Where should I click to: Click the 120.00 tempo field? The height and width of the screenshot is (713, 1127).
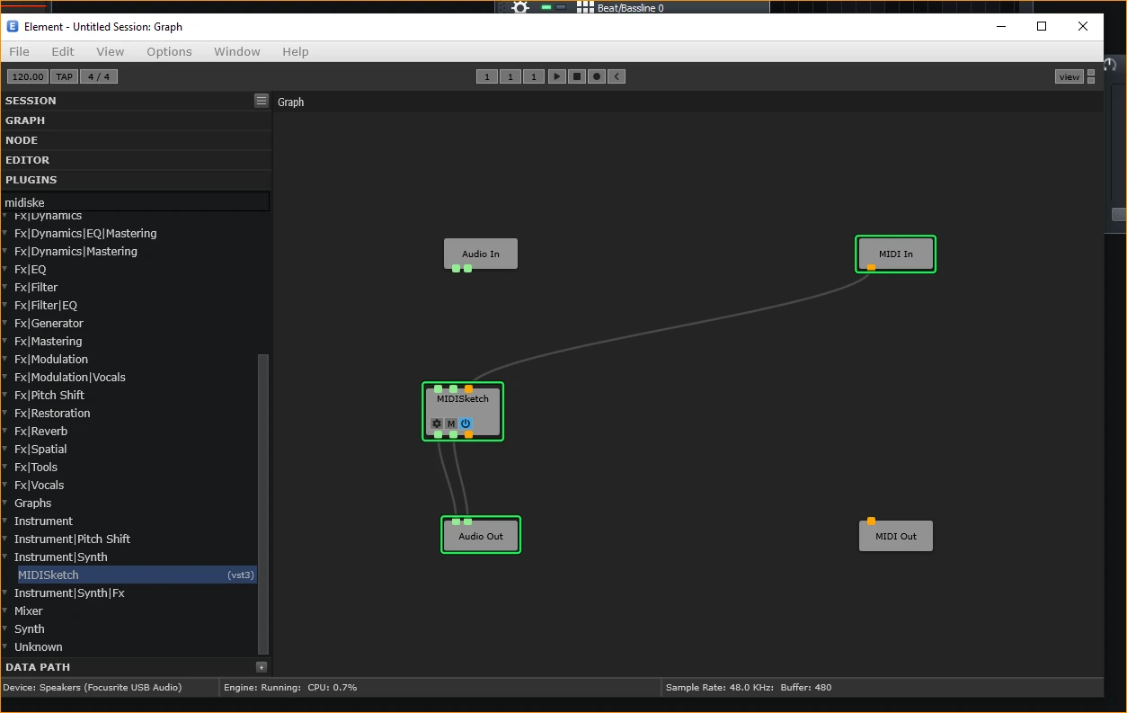[28, 76]
